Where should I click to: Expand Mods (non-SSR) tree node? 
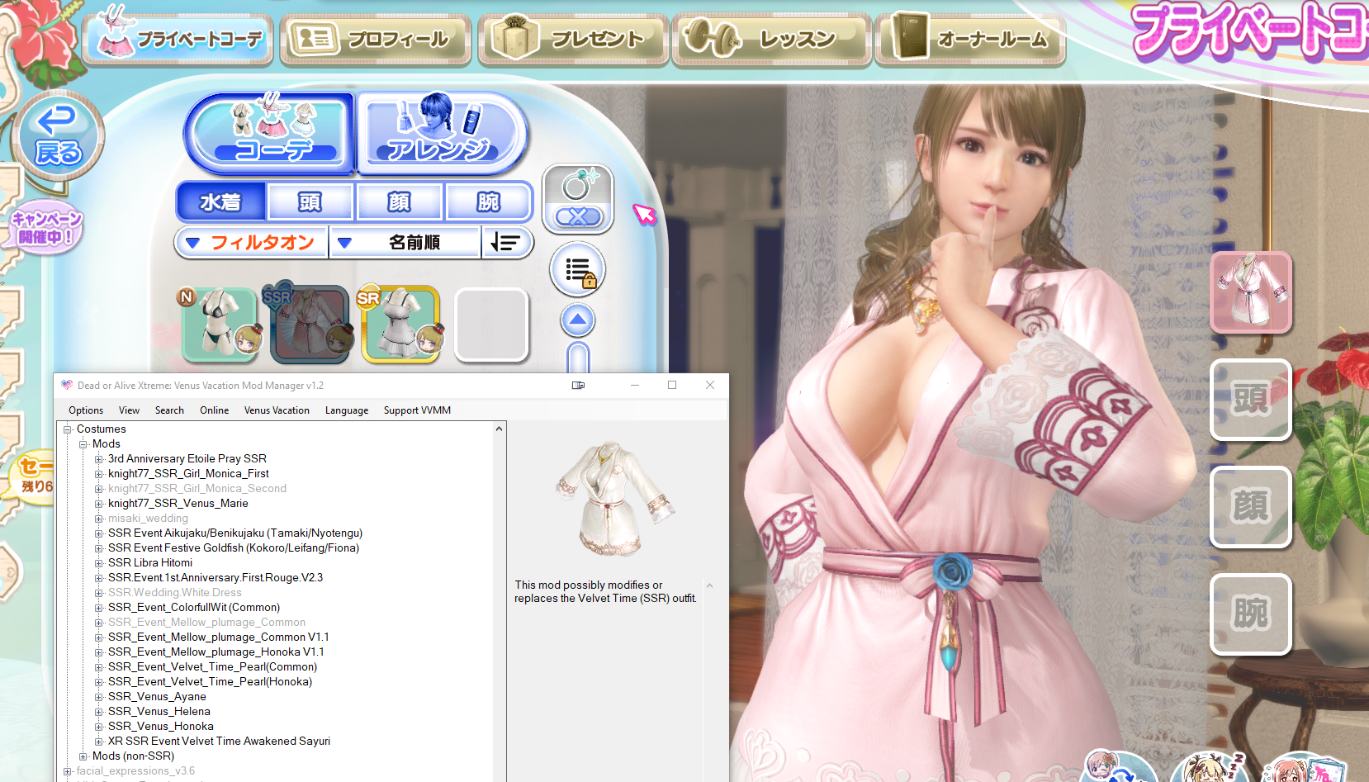coord(83,756)
